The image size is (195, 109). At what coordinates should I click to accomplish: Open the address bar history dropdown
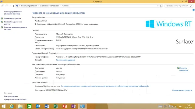click(158, 6)
